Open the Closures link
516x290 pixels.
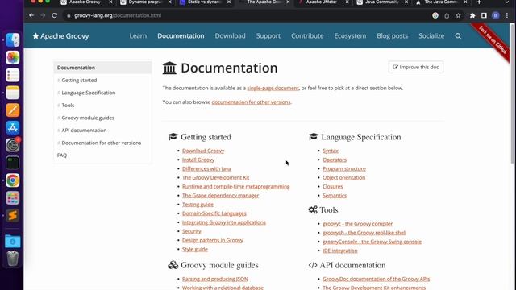[333, 186]
